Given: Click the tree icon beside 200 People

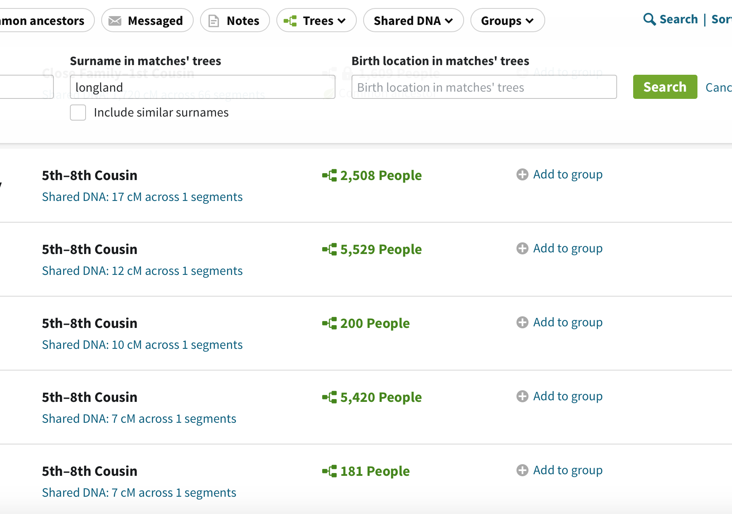Looking at the screenshot, I should click(329, 324).
